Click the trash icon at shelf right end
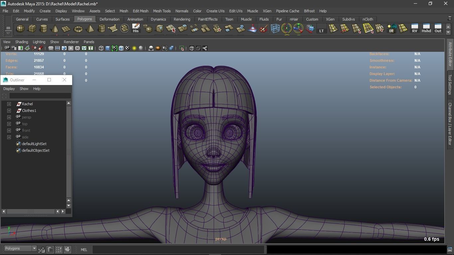454x255 pixels. click(x=450, y=18)
